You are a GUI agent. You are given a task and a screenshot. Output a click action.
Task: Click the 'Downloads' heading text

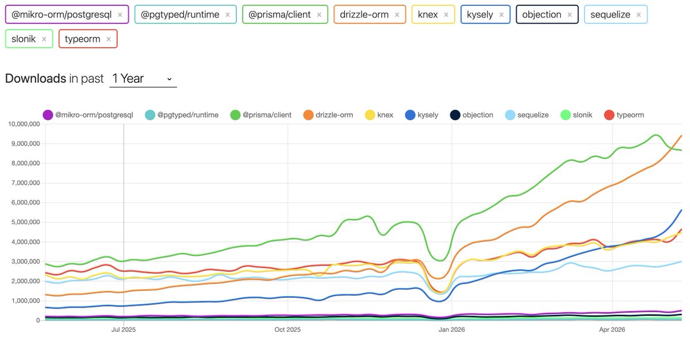tap(36, 79)
